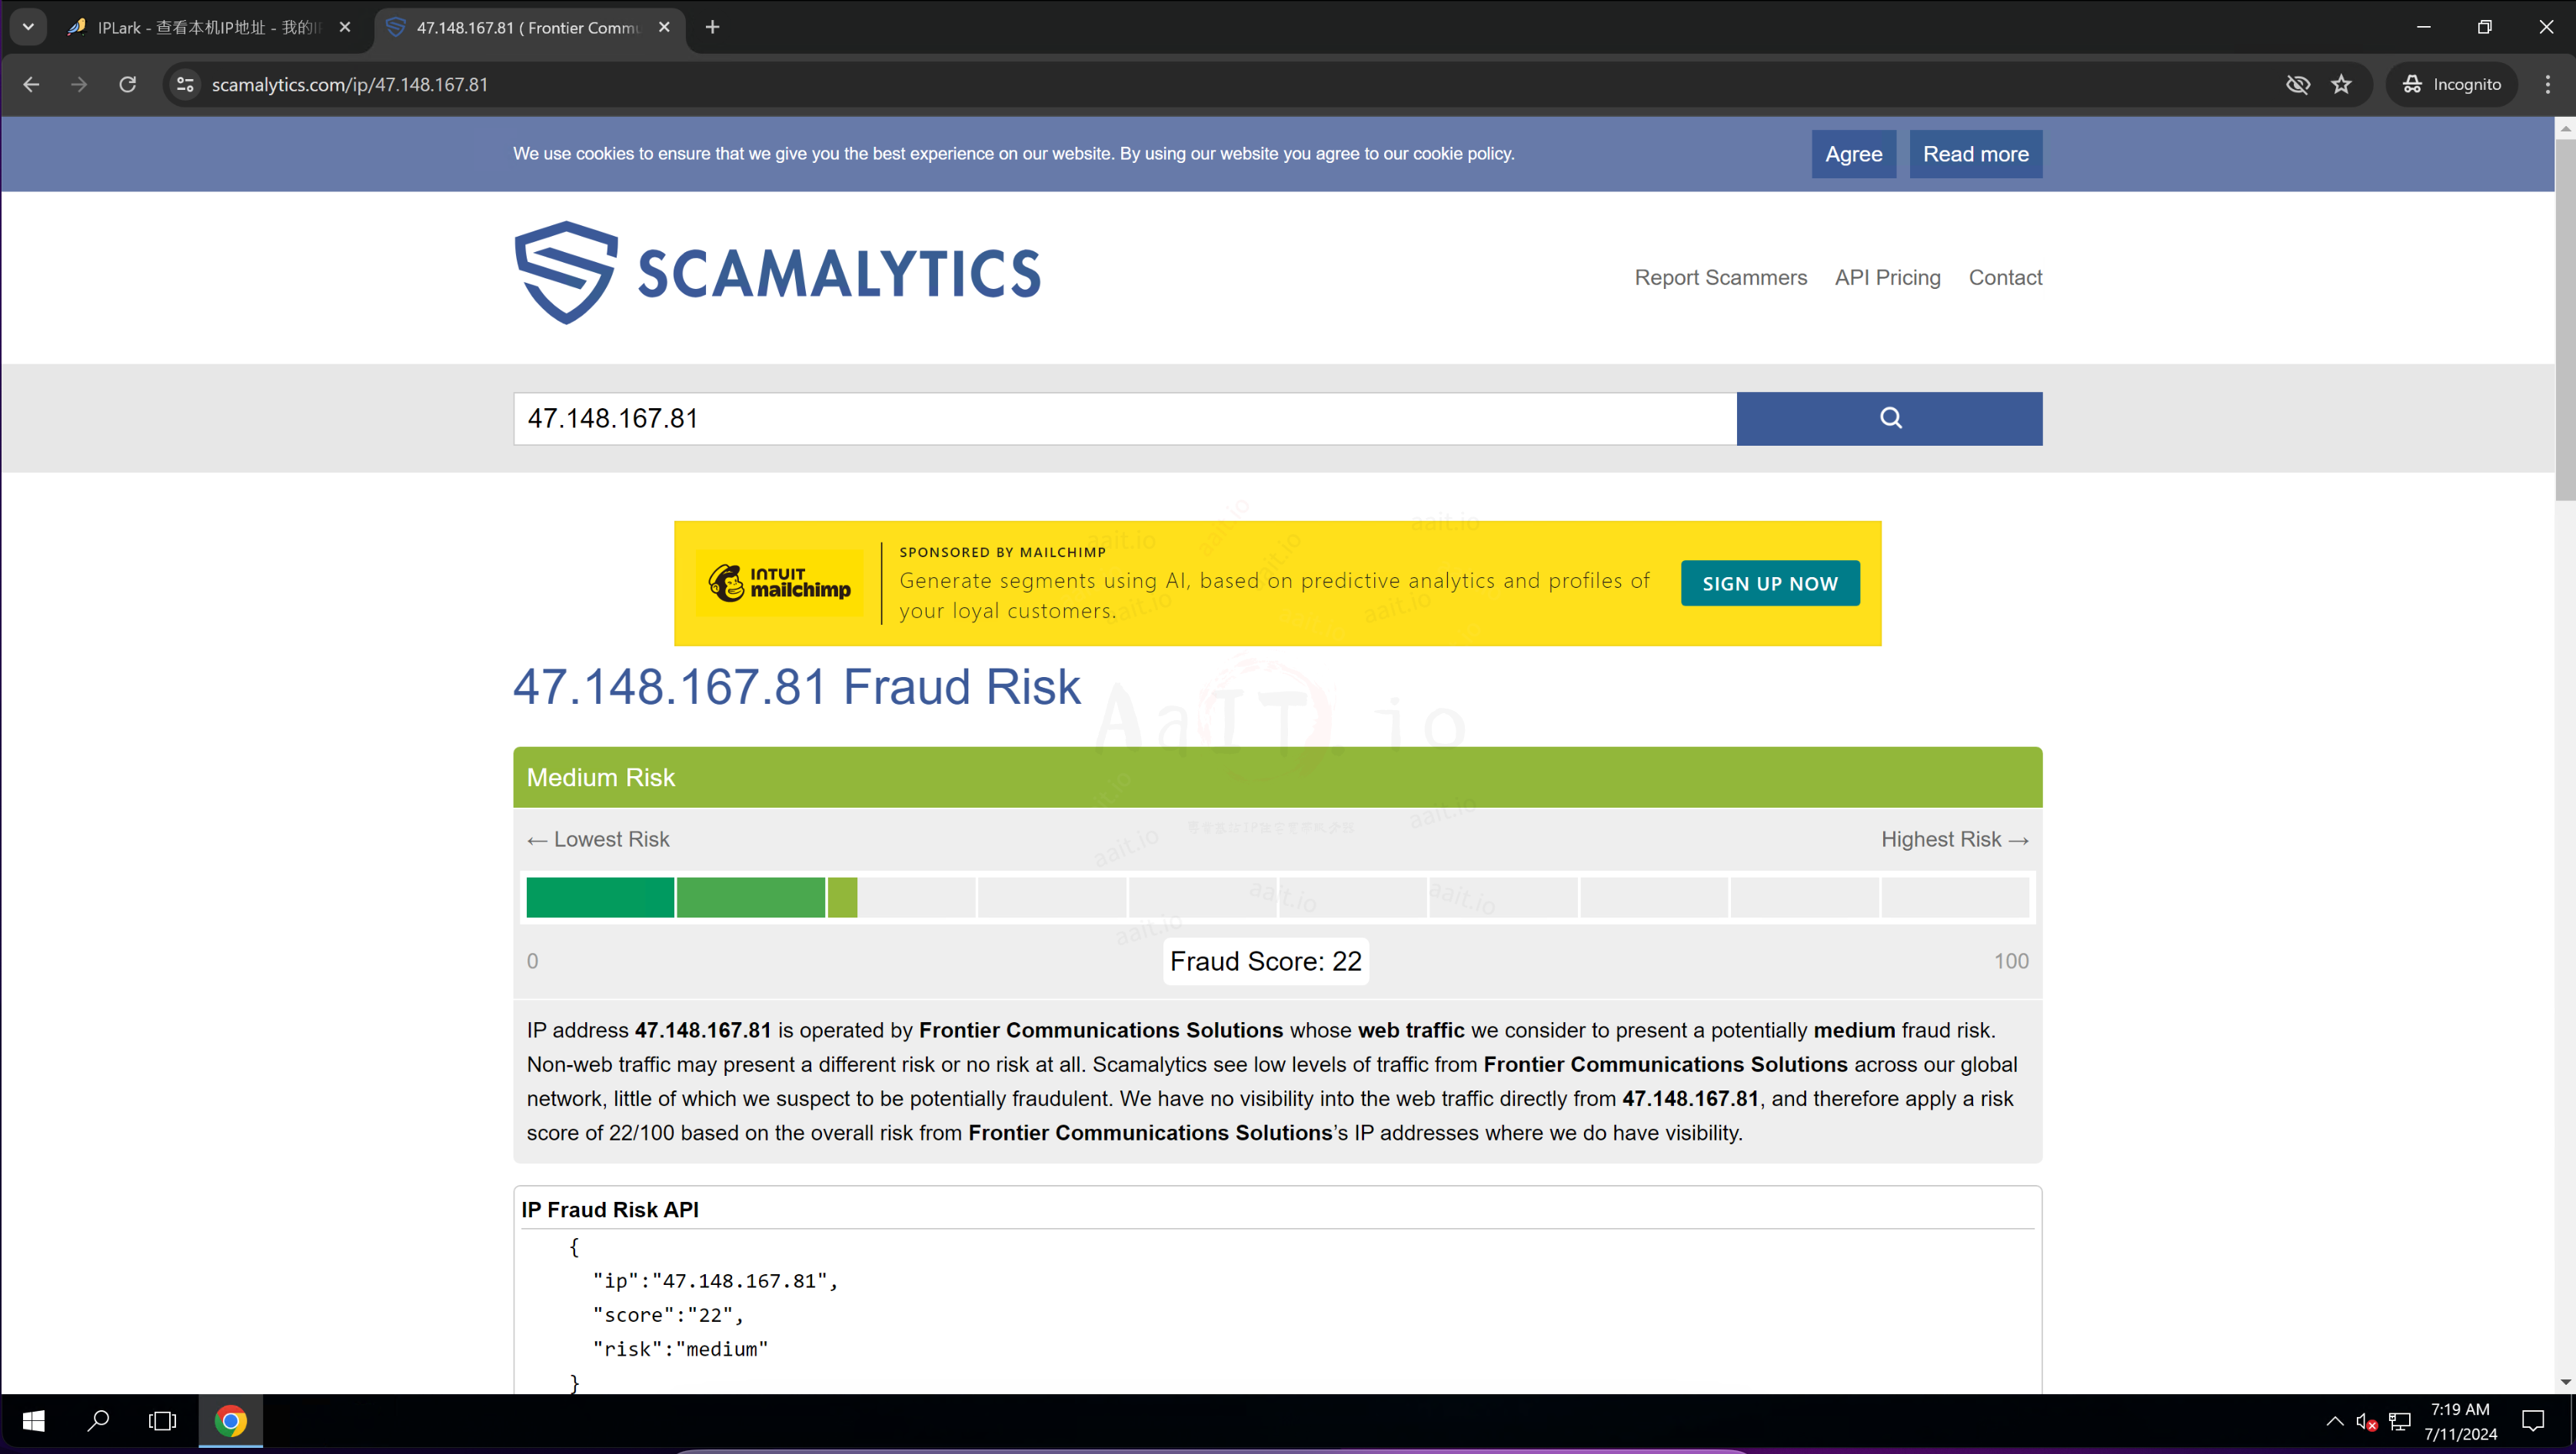Switch to the IPLark tab
The height and width of the screenshot is (1454, 2576).
208,28
